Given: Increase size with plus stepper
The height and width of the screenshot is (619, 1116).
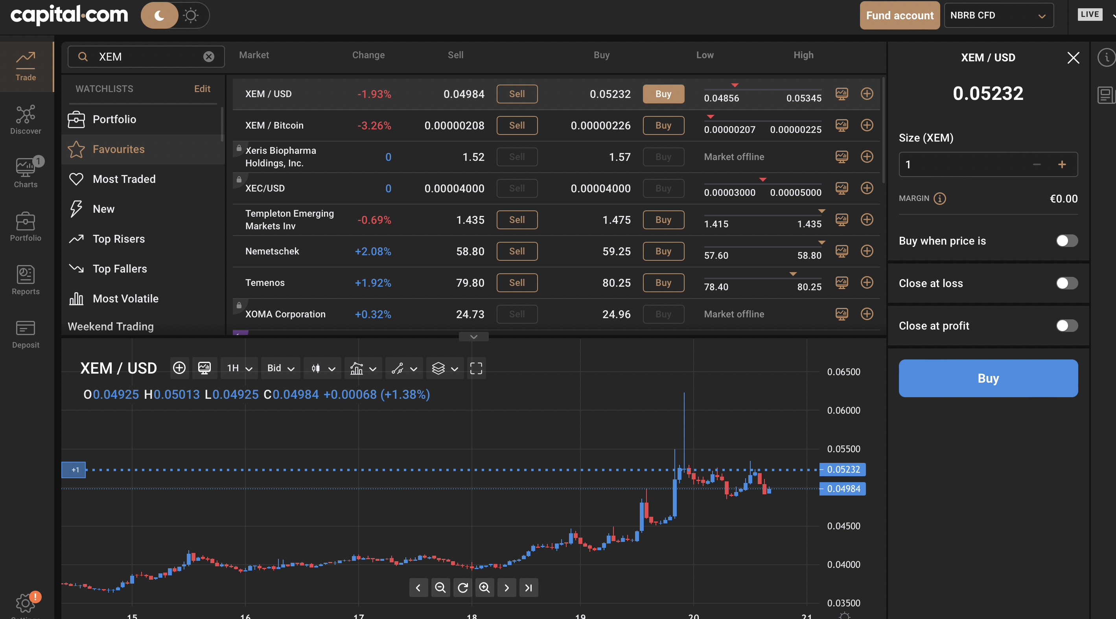Looking at the screenshot, I should pyautogui.click(x=1062, y=165).
